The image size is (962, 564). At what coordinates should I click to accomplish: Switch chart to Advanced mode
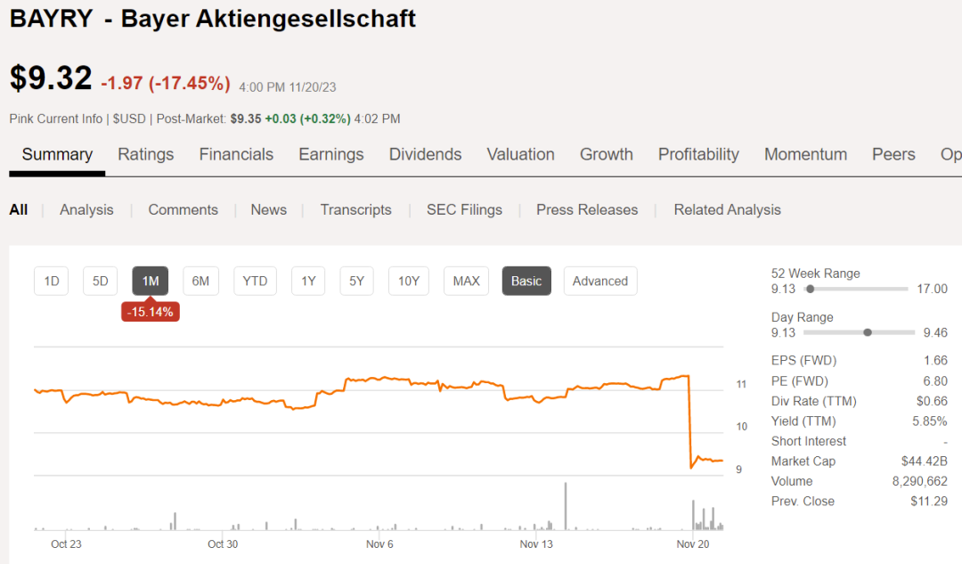point(599,281)
